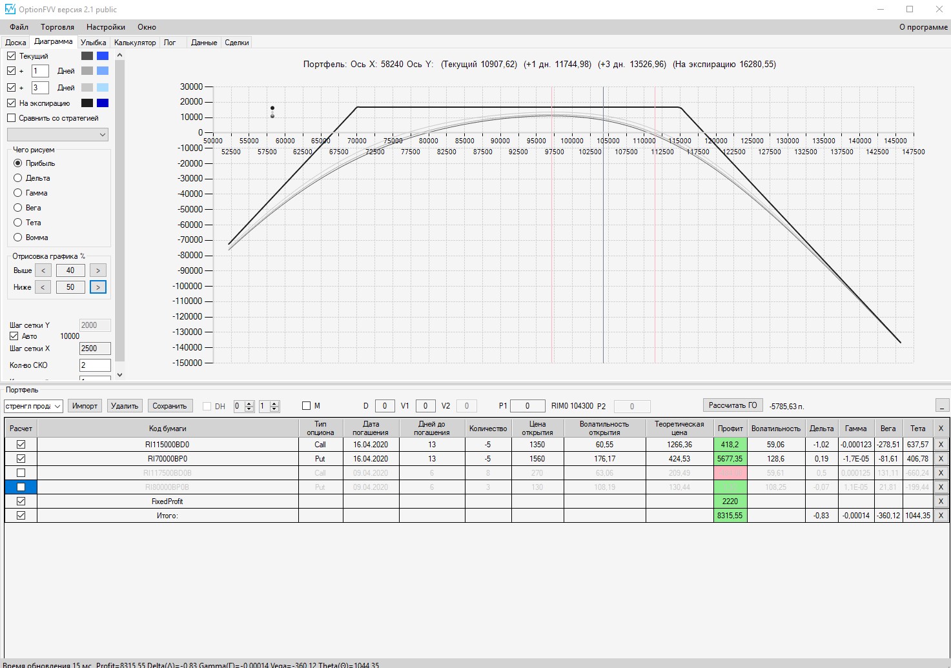Toggle the На экспирацию checkbox
951x668 pixels.
point(12,103)
